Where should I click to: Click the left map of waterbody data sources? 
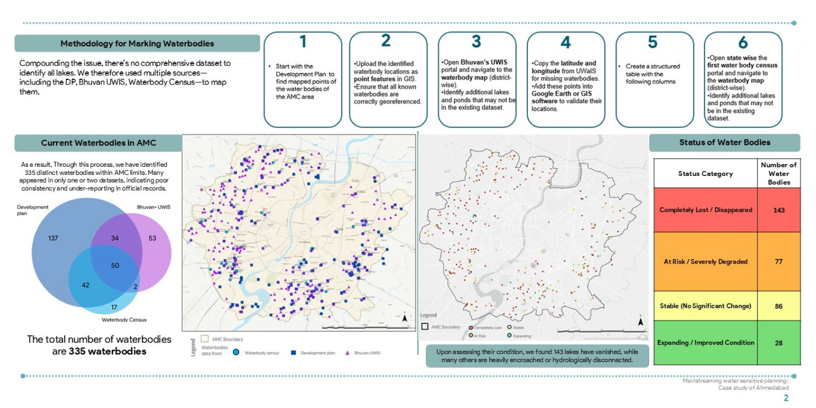click(299, 233)
